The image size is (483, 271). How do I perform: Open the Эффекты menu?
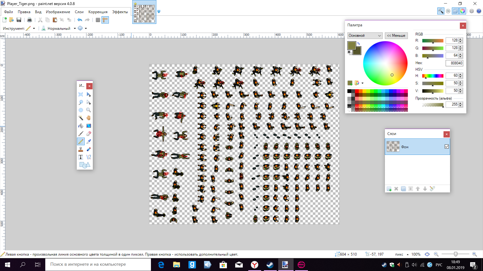pyautogui.click(x=120, y=12)
